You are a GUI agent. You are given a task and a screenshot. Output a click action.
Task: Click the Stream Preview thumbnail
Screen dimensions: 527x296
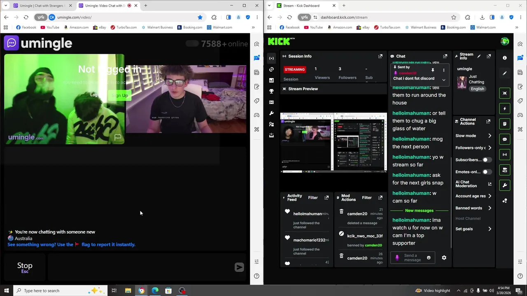(x=333, y=143)
